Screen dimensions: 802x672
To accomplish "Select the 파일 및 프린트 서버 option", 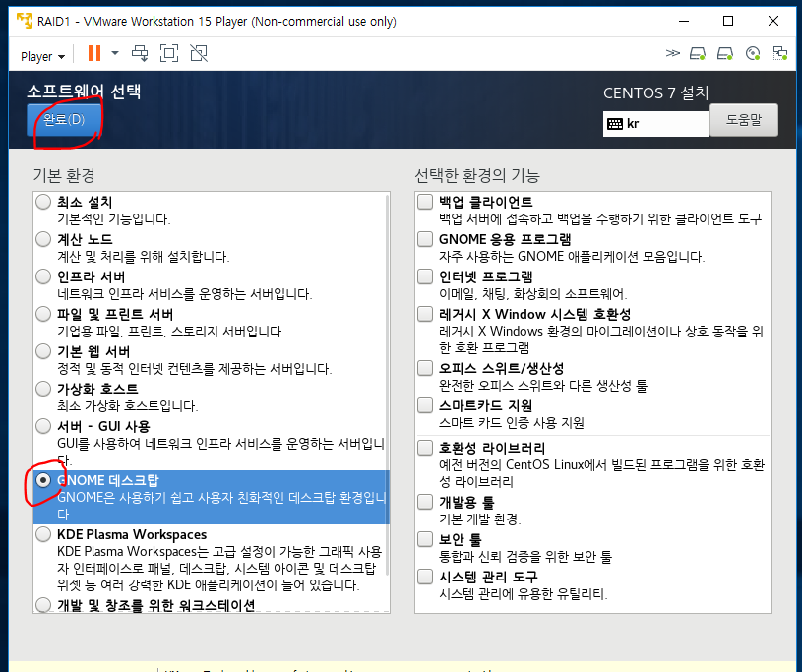I will click(43, 314).
